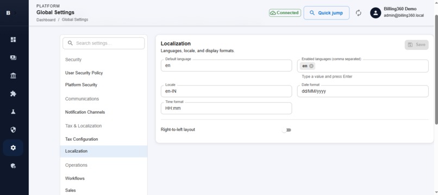Open Tax Configuration settings
Image resolution: width=438 pixels, height=195 pixels.
click(x=104, y=139)
